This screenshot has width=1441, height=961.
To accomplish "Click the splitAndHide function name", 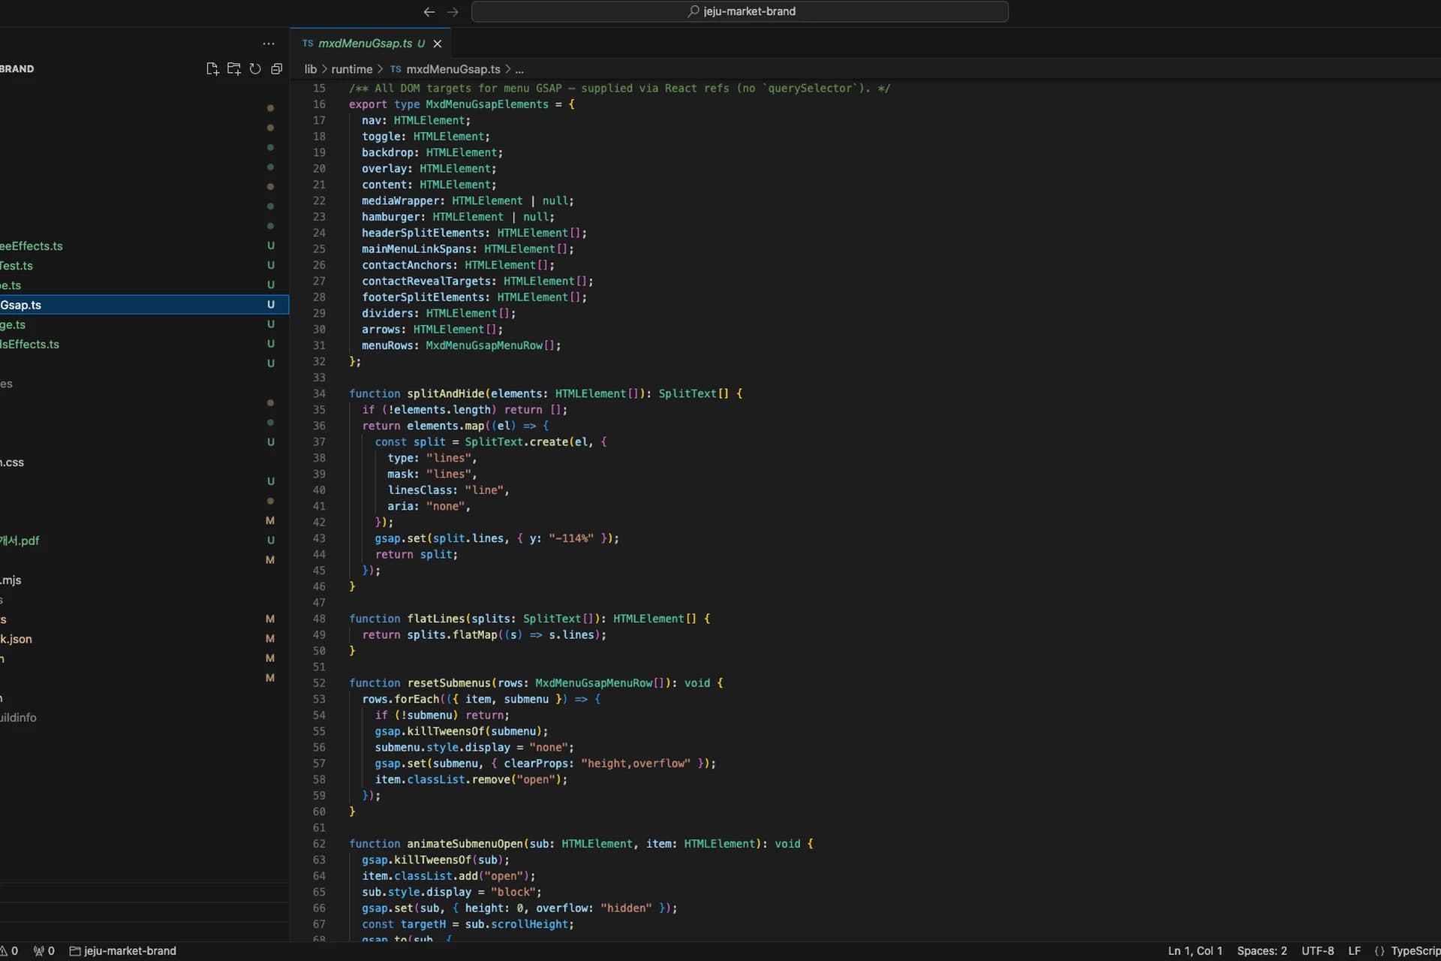I will coord(446,393).
